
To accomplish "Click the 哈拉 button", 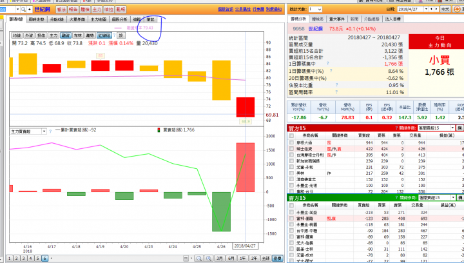I will click(x=109, y=10).
